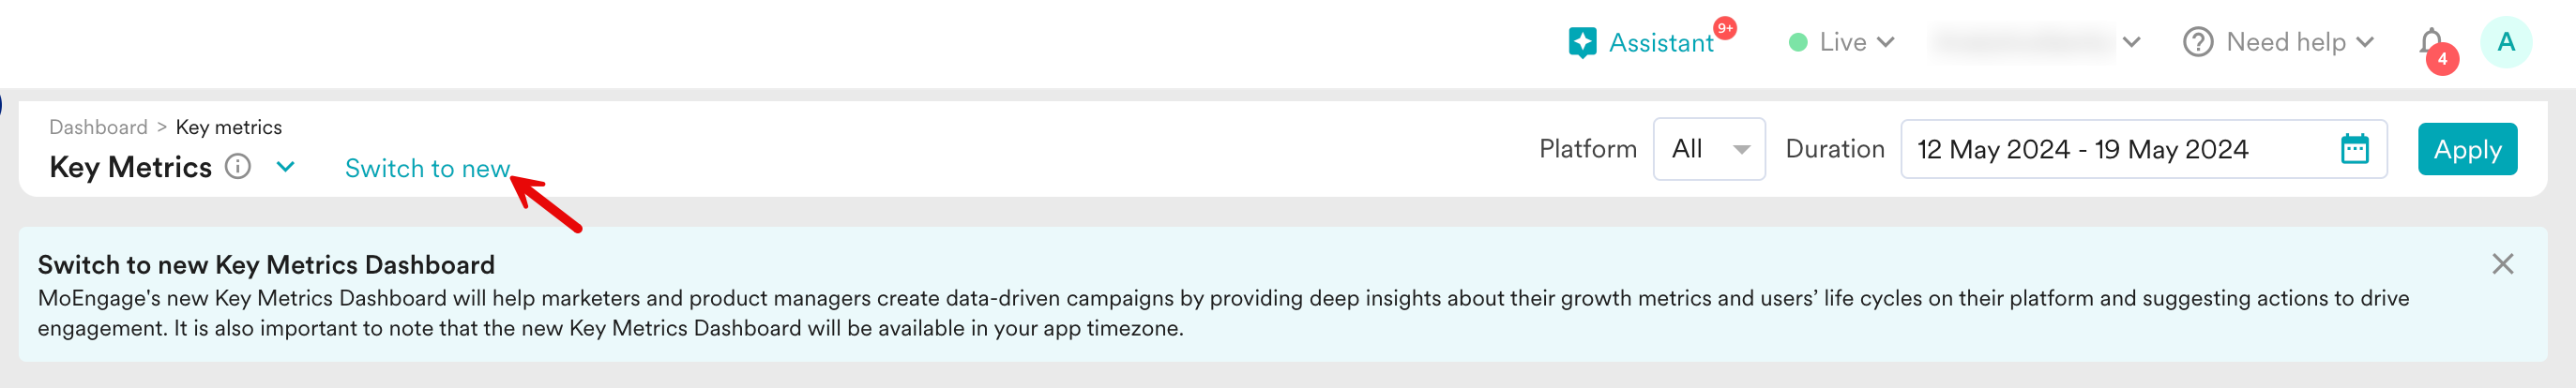
Task: Open the notifications bell
Action: pos(2431,42)
